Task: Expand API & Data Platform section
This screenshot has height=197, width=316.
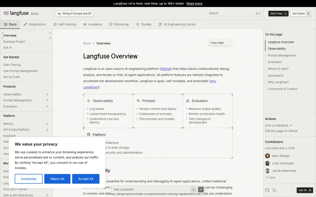Action: (47, 130)
